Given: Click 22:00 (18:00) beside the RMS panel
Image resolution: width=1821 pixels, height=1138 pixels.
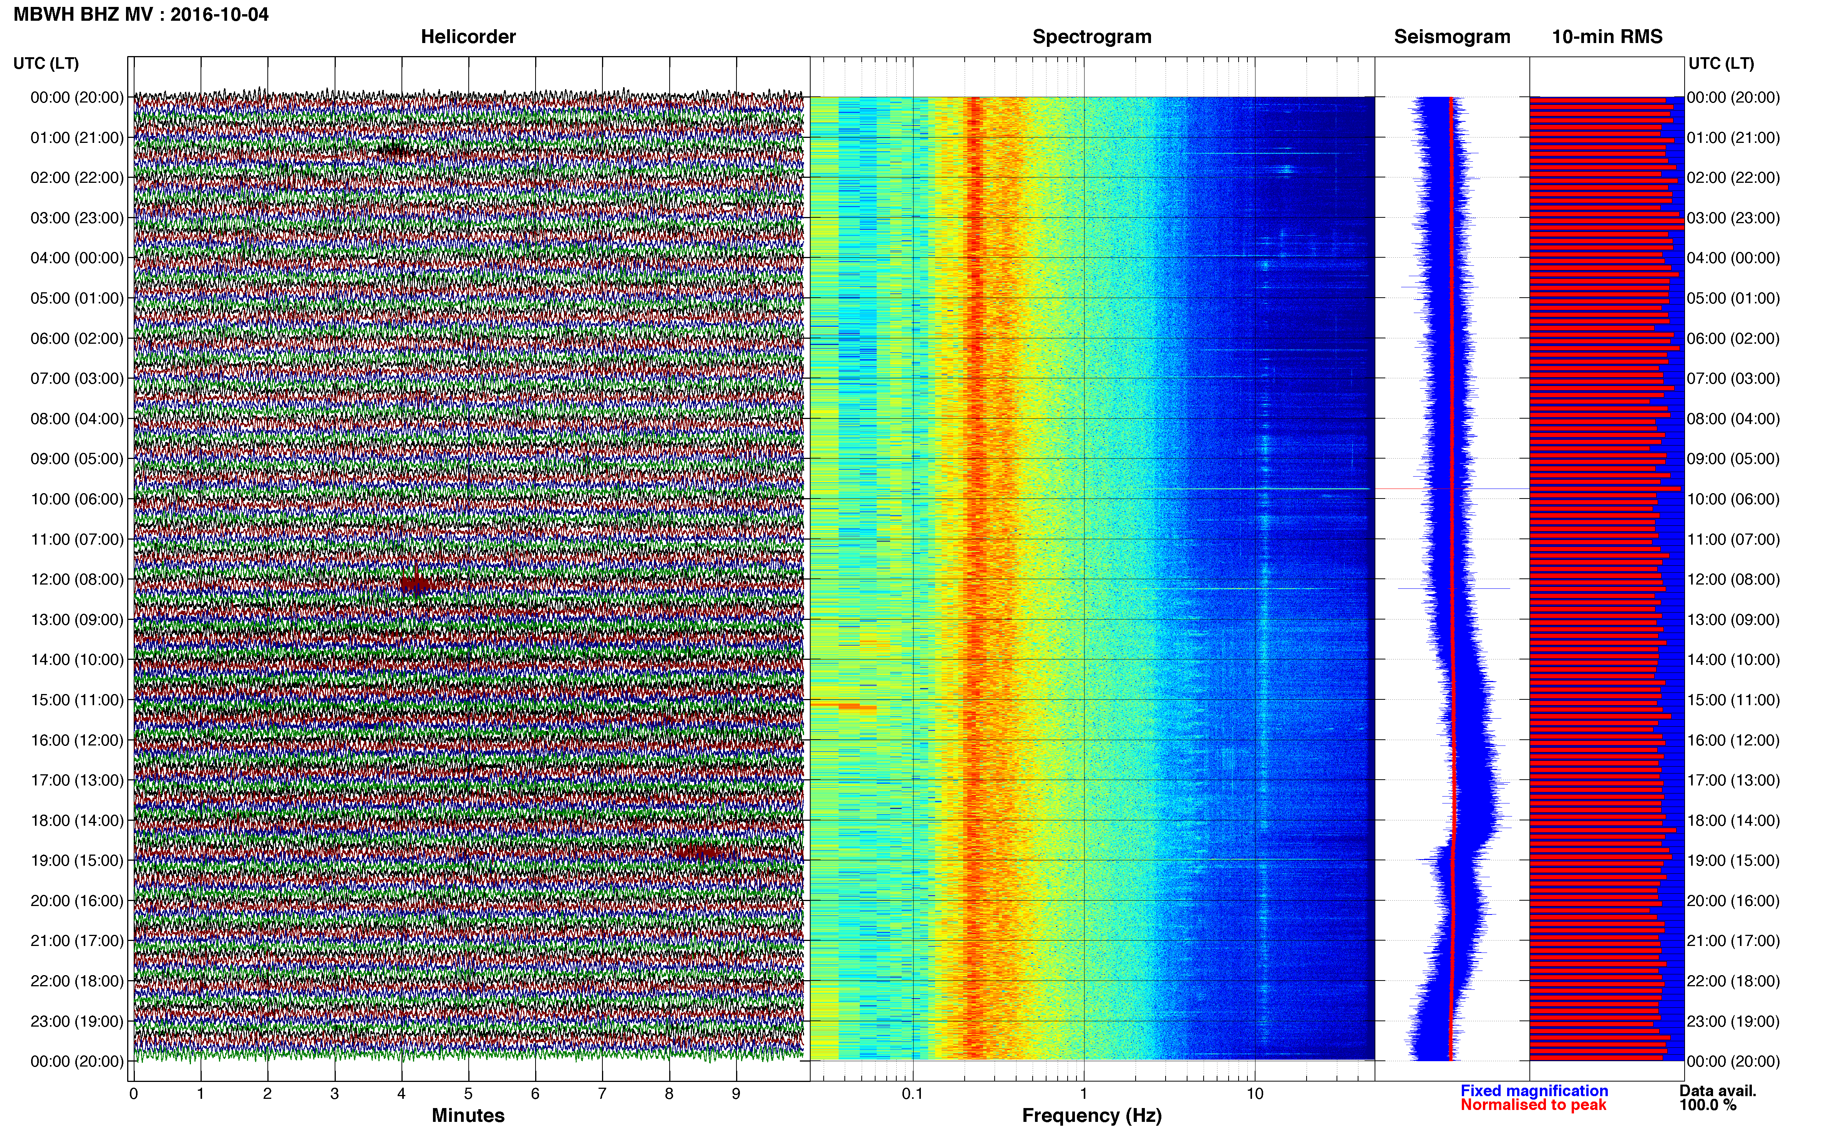Looking at the screenshot, I should (x=1733, y=981).
